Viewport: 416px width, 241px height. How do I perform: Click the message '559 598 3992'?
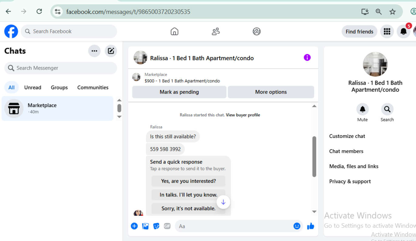pos(165,149)
